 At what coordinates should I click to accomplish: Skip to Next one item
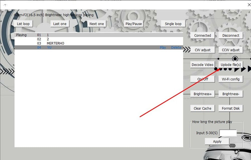coord(97,24)
